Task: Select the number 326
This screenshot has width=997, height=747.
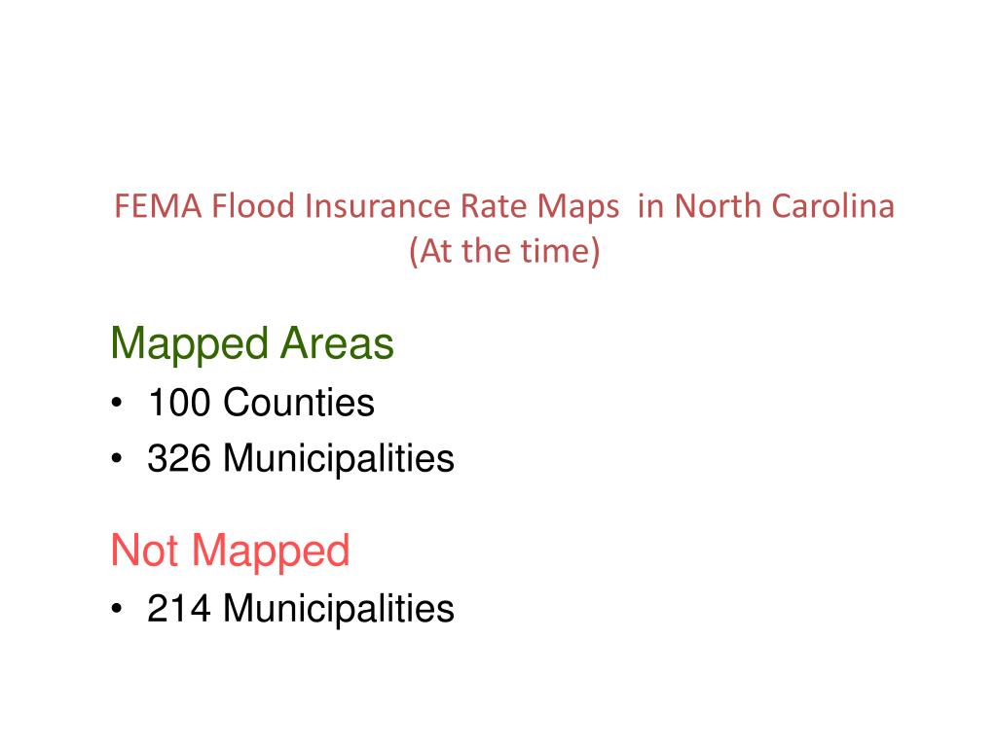Action: (179, 458)
